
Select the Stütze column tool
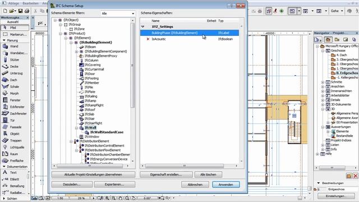coord(15,60)
